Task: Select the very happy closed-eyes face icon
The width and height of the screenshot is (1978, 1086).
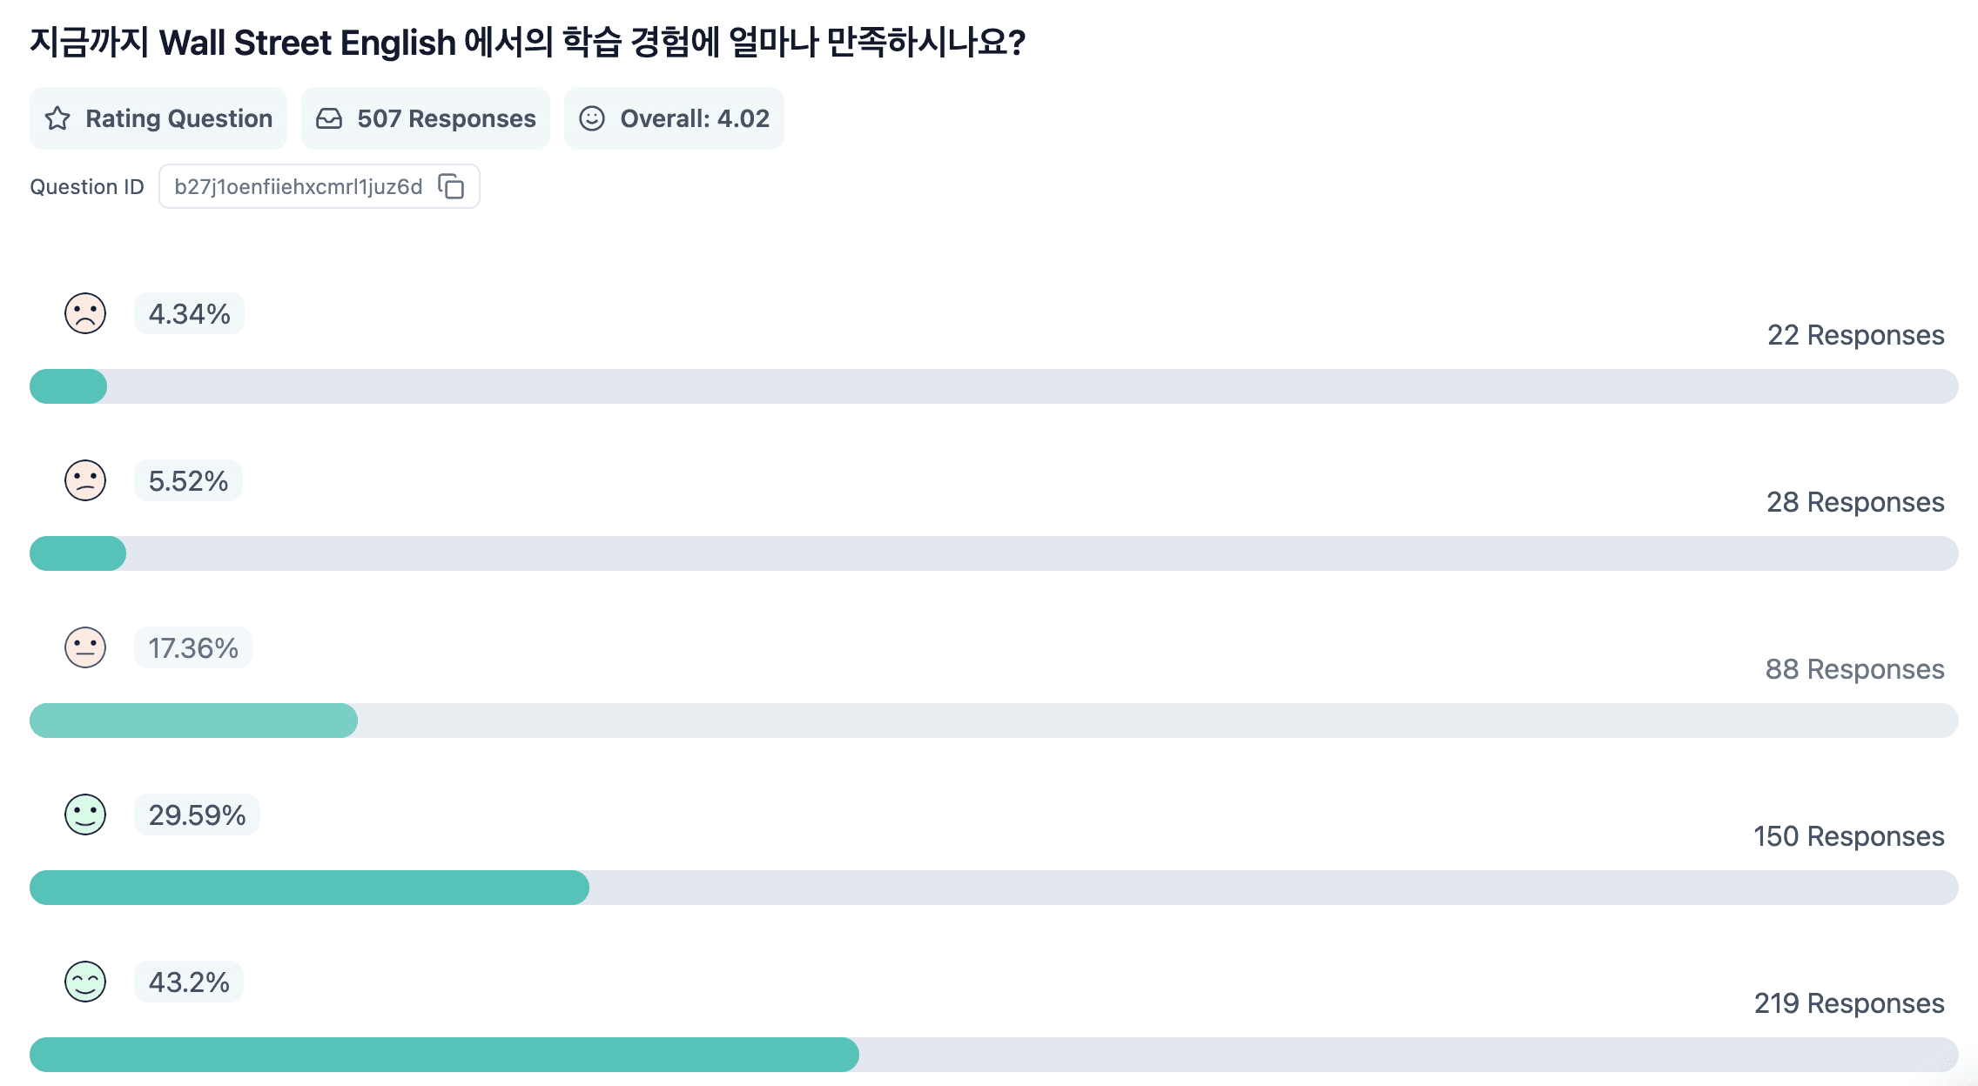Action: pos(85,982)
